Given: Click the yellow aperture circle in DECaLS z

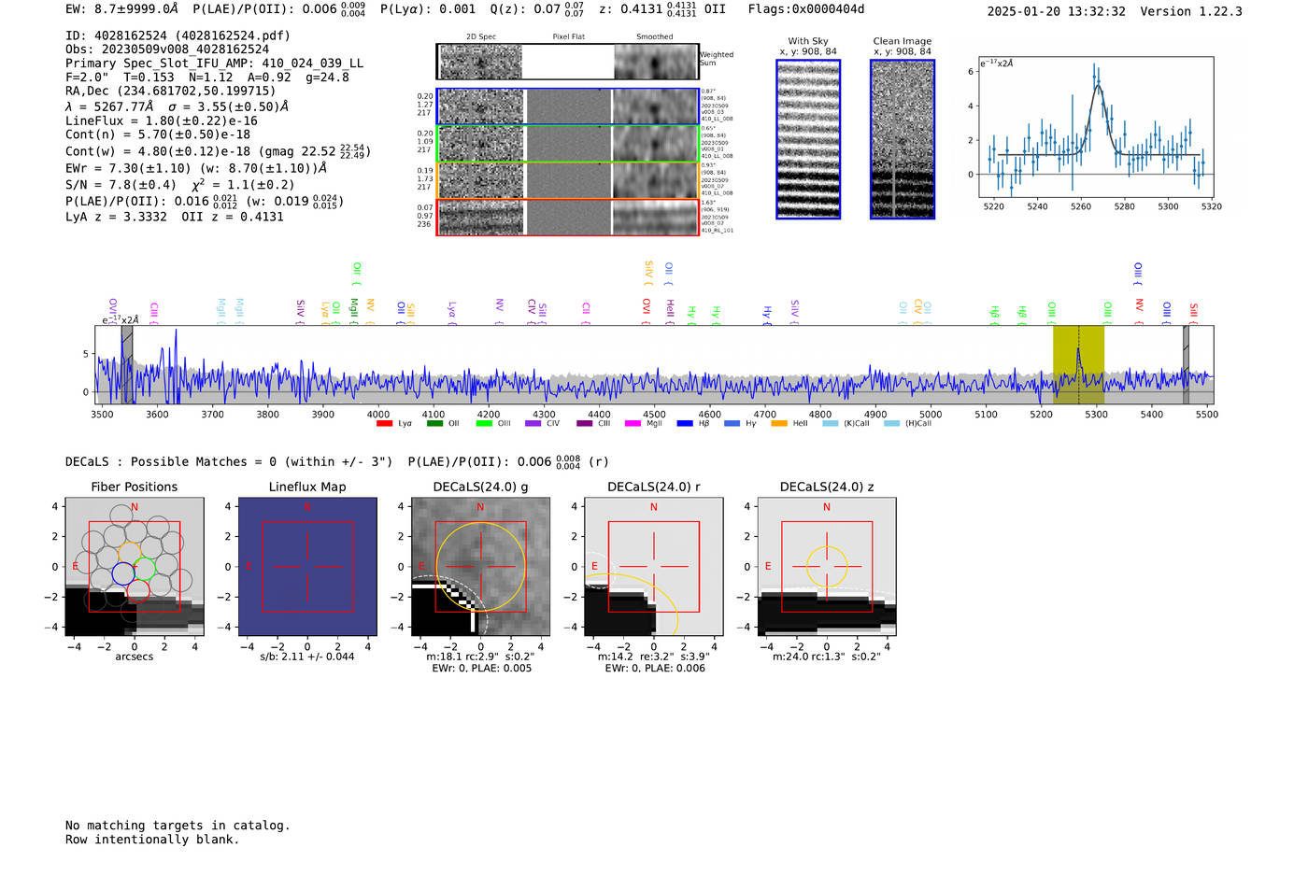Looking at the screenshot, I should (827, 567).
